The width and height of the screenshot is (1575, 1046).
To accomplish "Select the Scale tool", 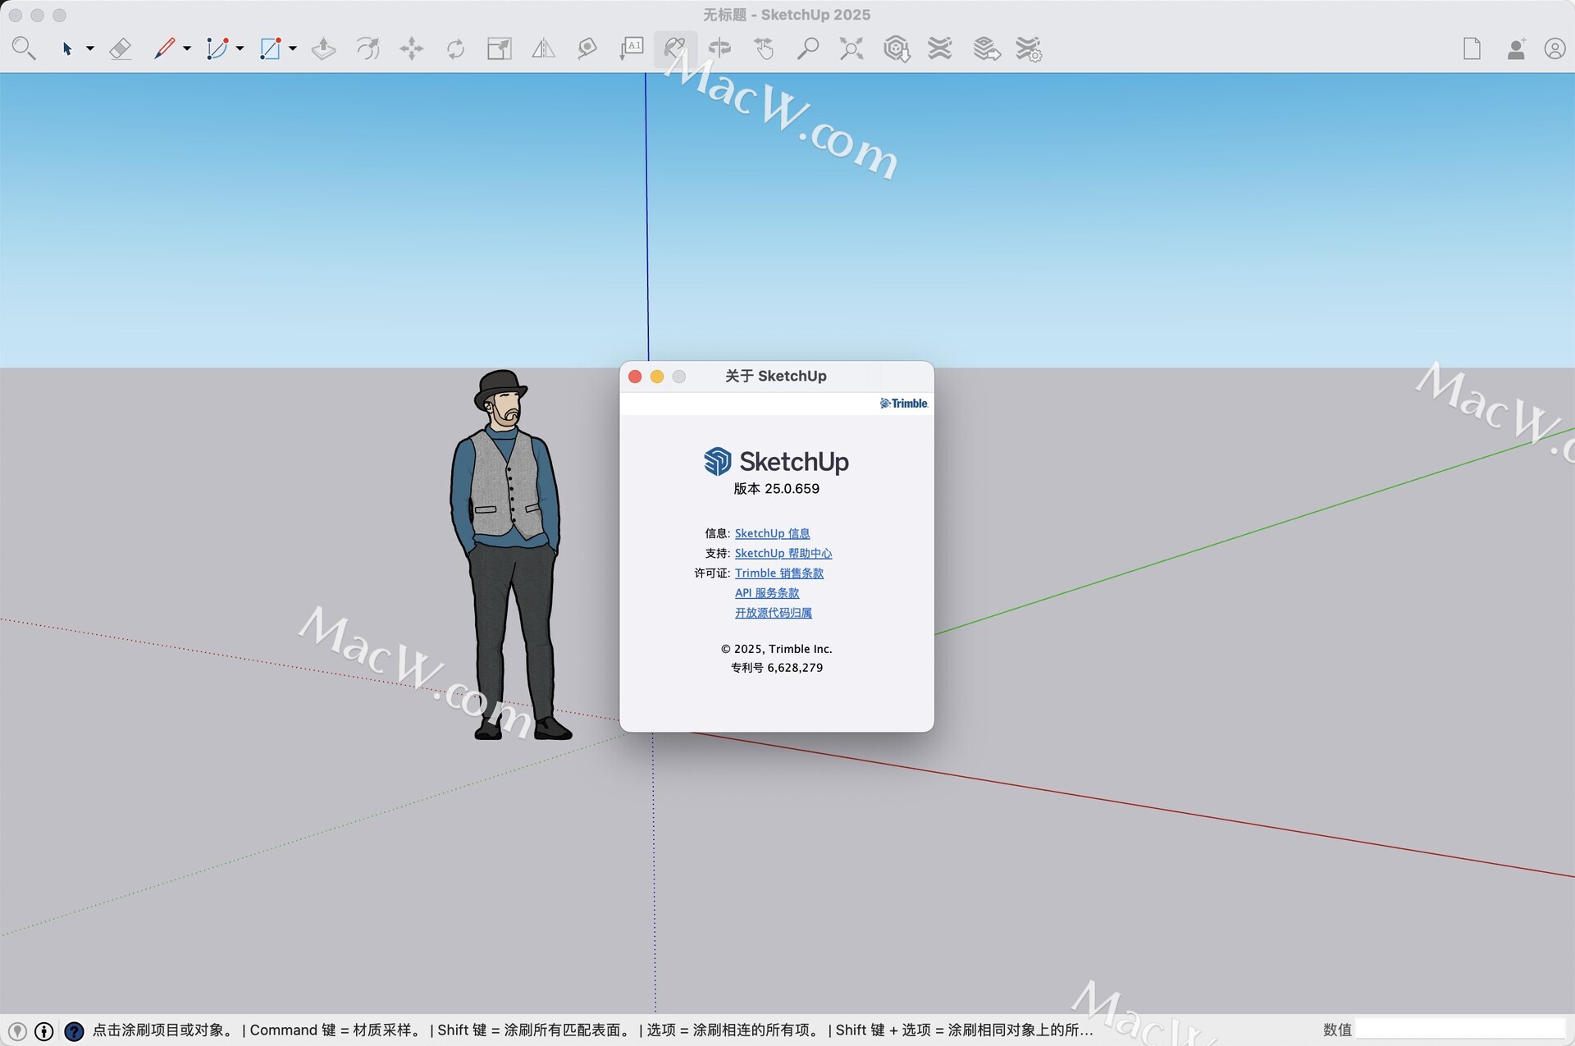I will point(499,49).
